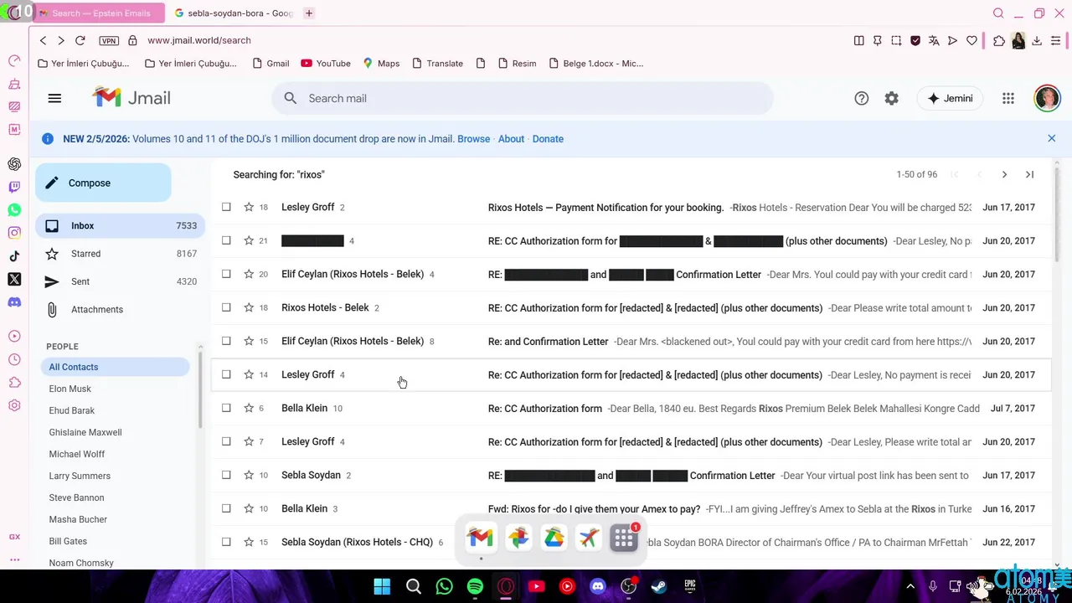
Task: Filter by Bill Gates contact
Action: [x=68, y=541]
